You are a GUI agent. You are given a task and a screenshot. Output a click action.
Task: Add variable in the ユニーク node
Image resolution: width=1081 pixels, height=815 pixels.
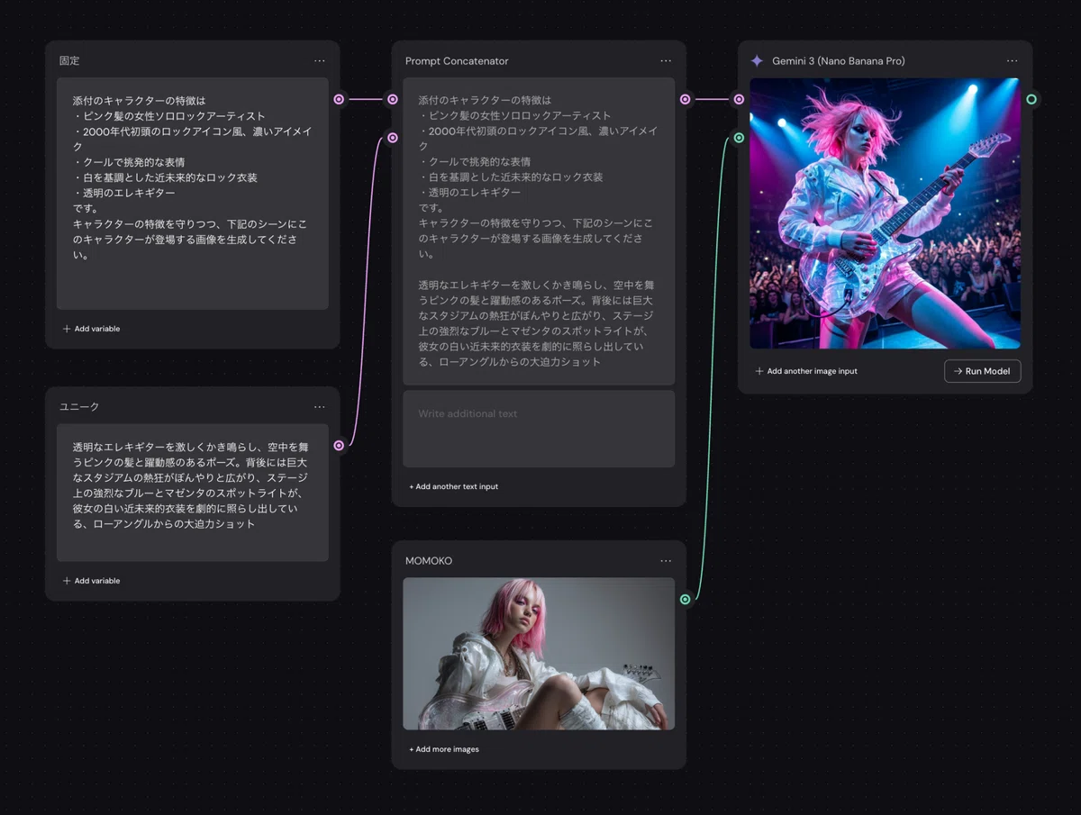[91, 581]
